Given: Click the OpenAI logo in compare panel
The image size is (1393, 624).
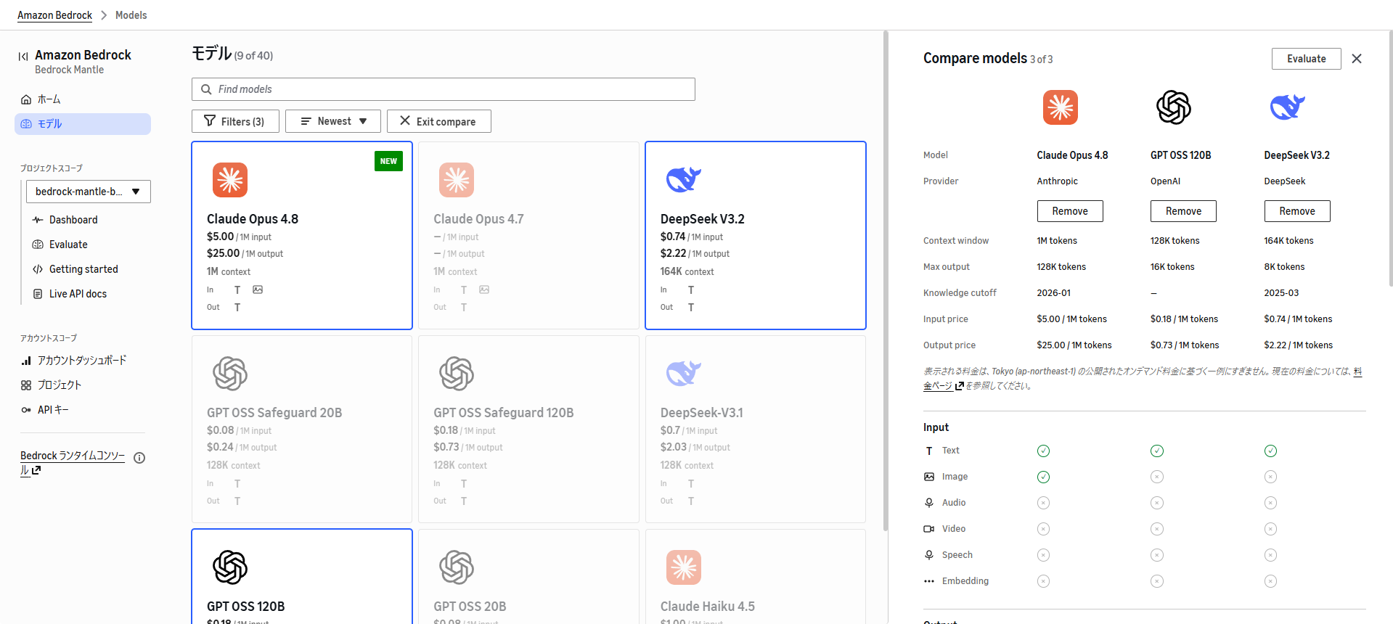Looking at the screenshot, I should 1174,107.
